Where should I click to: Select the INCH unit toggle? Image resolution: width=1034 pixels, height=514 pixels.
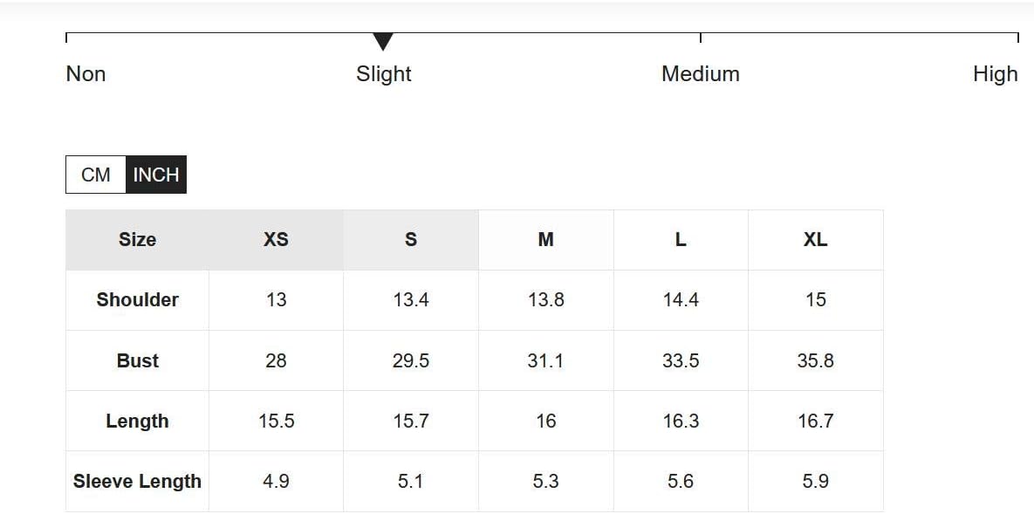coord(156,175)
